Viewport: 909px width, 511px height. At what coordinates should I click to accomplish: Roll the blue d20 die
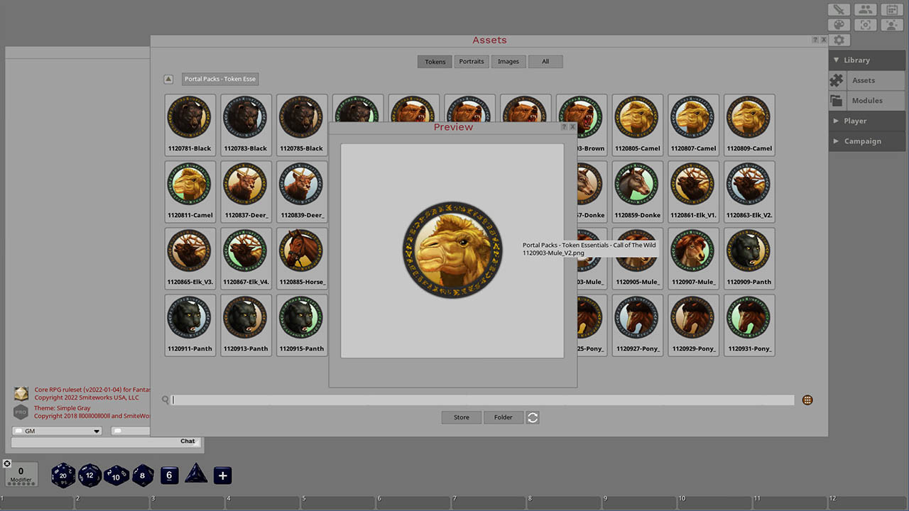pos(62,476)
